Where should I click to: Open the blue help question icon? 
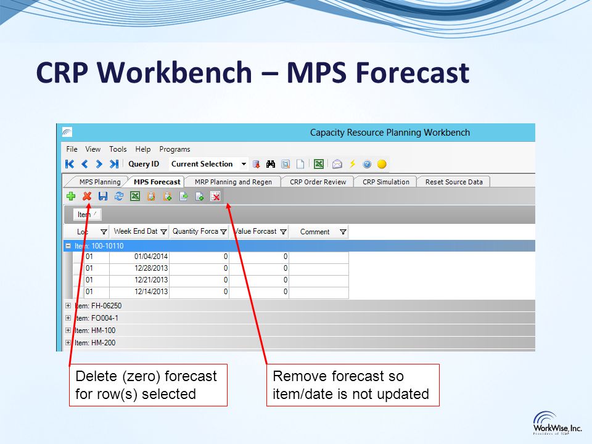[x=367, y=164]
